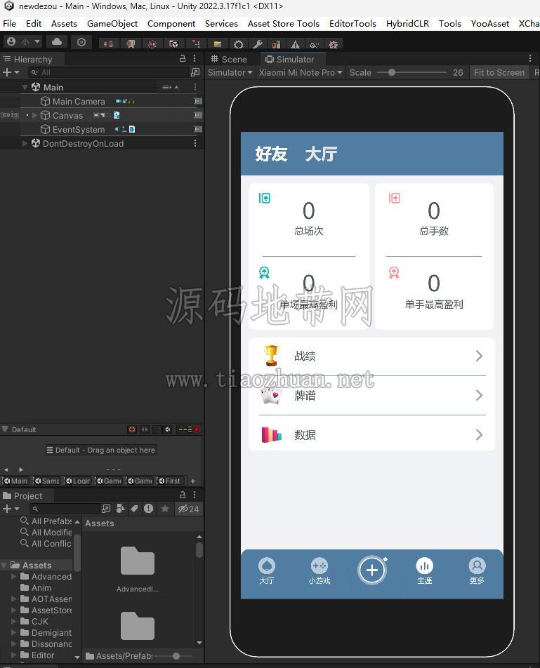Switch to the 好友 header tab

click(x=272, y=154)
